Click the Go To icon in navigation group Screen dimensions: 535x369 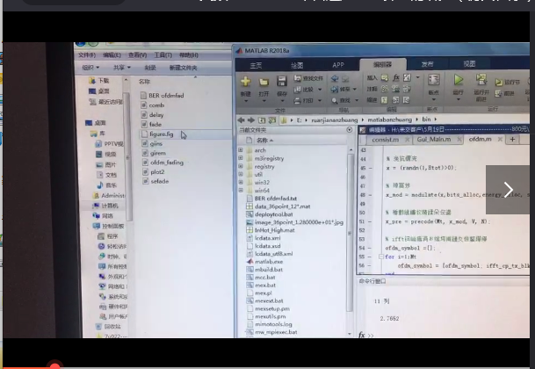(x=335, y=90)
